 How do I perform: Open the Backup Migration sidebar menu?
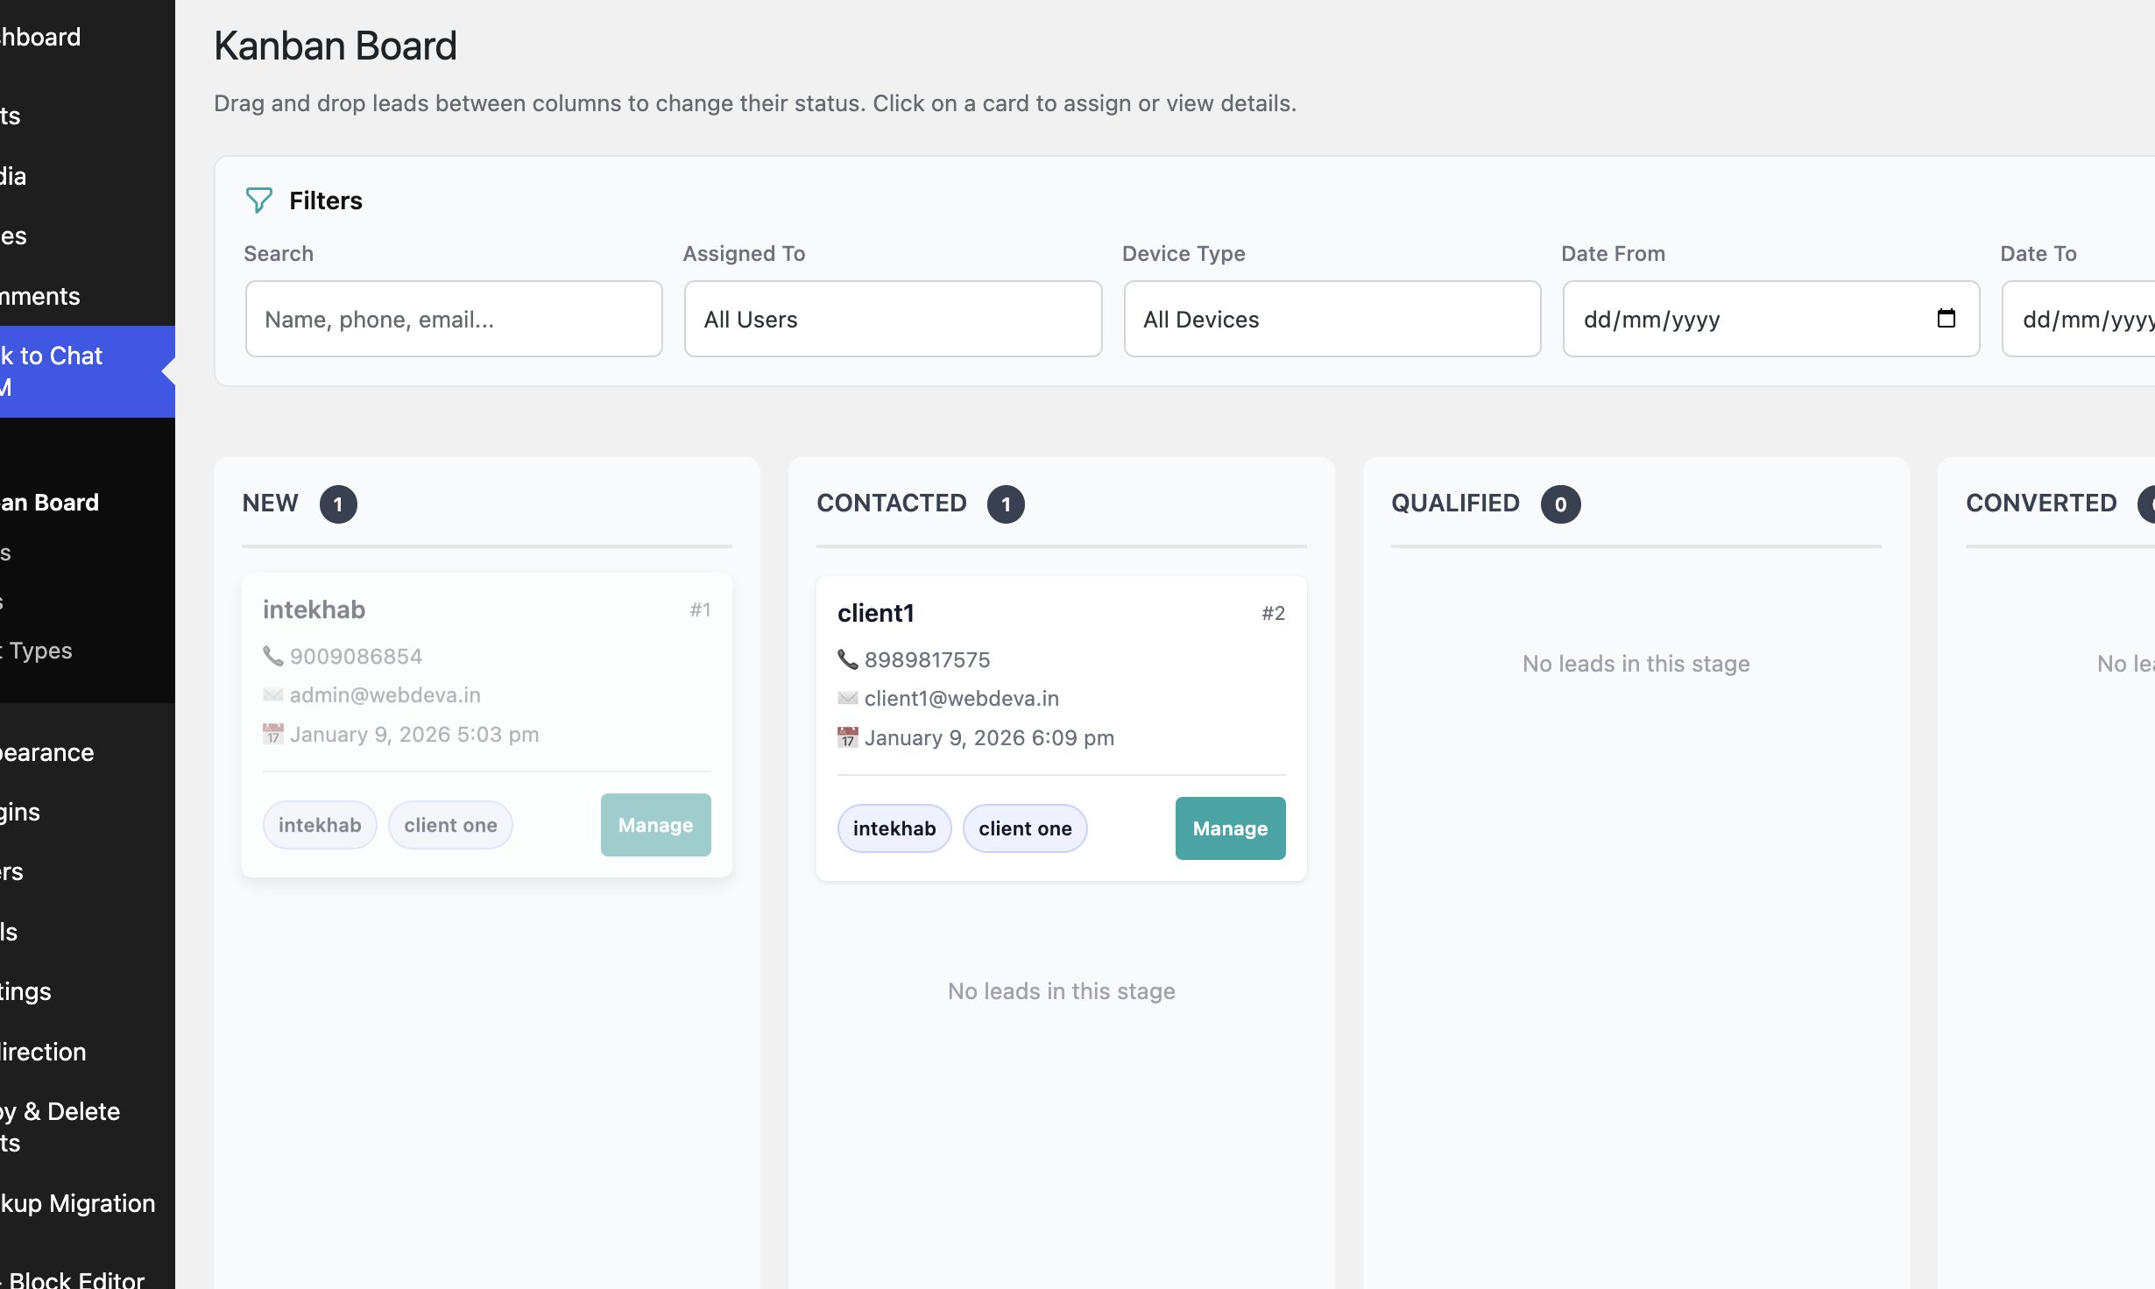click(x=79, y=1203)
